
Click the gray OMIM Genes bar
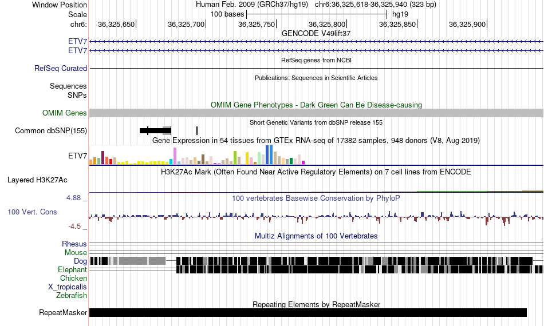click(x=316, y=113)
